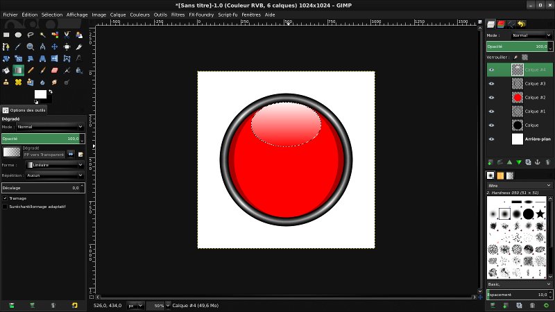Screen dimensions: 555x312
Task: Select the Rectangle Select tool
Action: tap(6, 35)
